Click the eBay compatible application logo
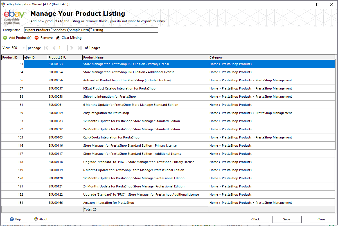 (x=15, y=17)
